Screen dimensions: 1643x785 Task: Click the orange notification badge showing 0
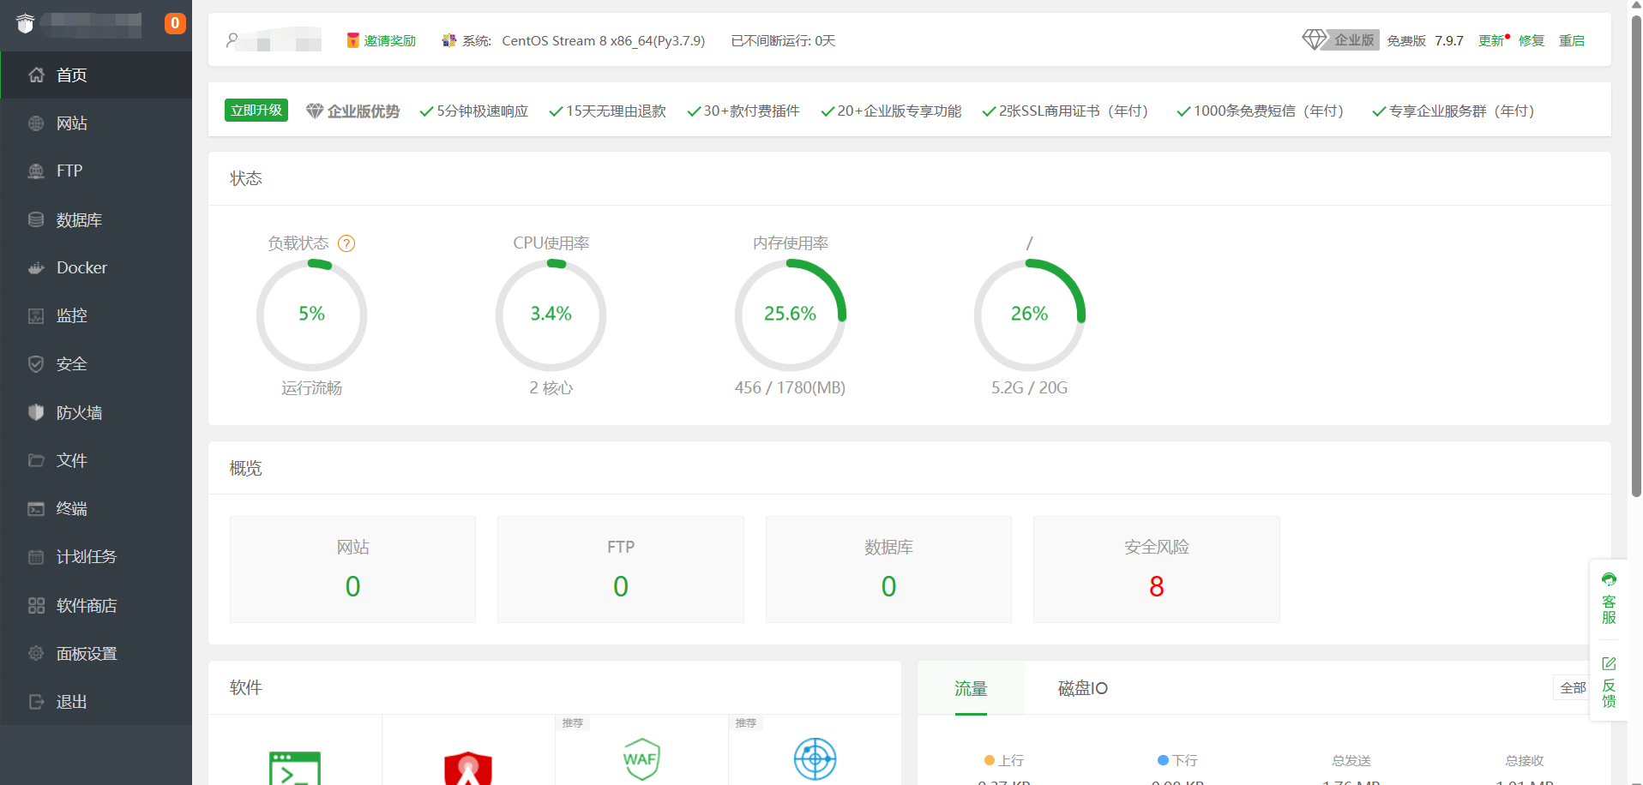(x=175, y=23)
